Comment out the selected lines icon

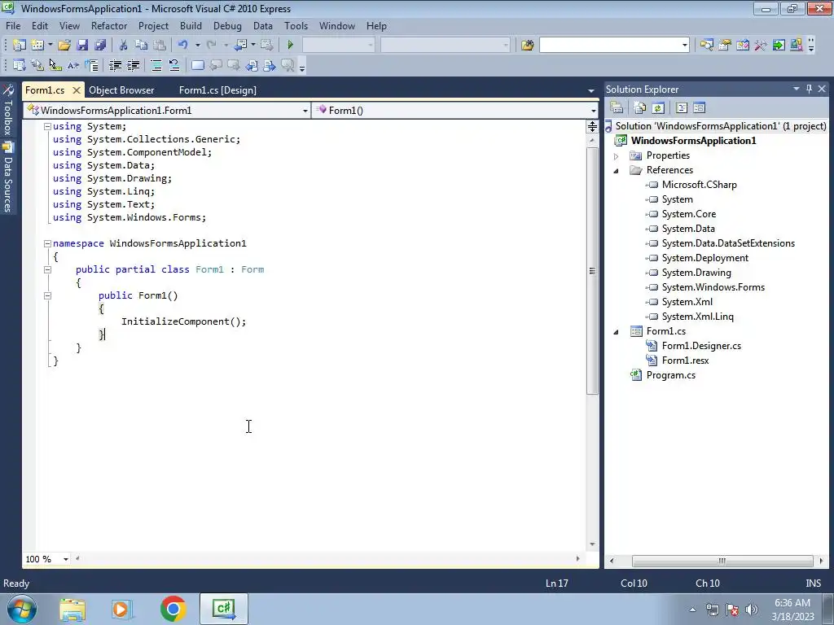click(156, 65)
